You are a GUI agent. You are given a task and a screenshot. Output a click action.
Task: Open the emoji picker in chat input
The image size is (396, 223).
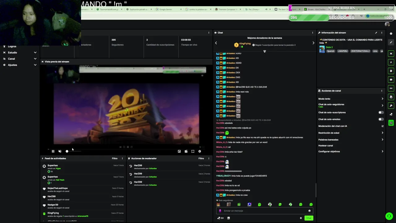309,211
